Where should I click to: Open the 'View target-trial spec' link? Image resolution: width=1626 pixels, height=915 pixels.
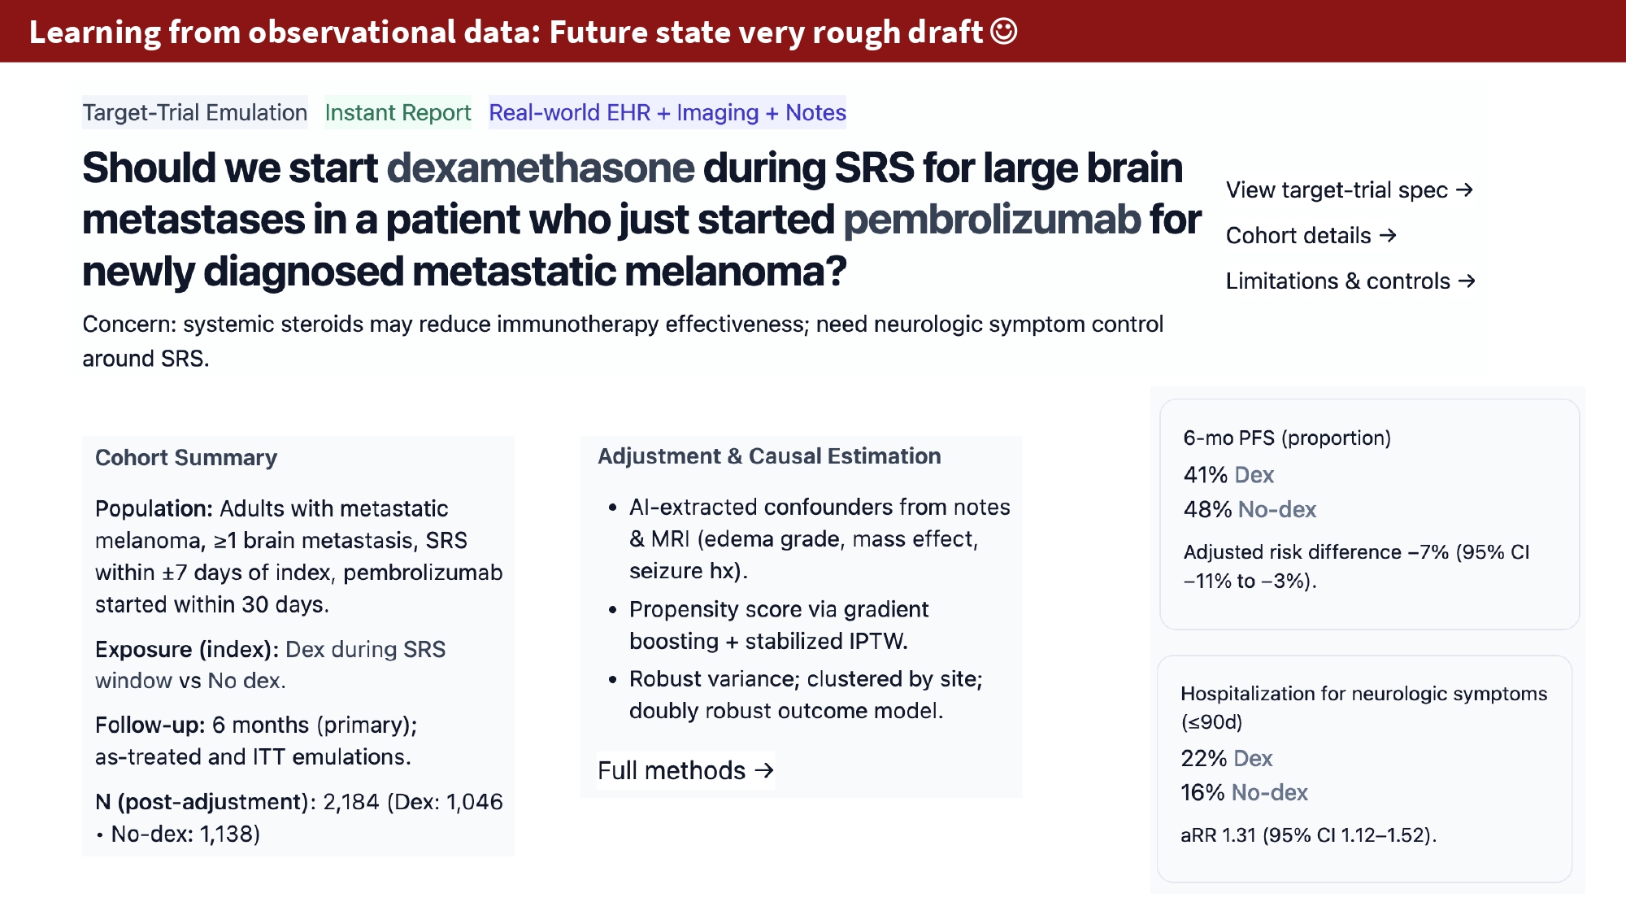(1337, 190)
